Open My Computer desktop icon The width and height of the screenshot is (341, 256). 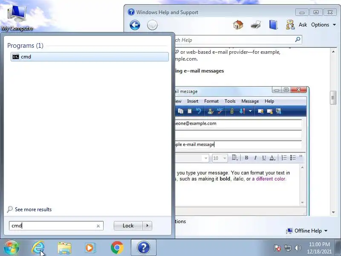coord(17,17)
